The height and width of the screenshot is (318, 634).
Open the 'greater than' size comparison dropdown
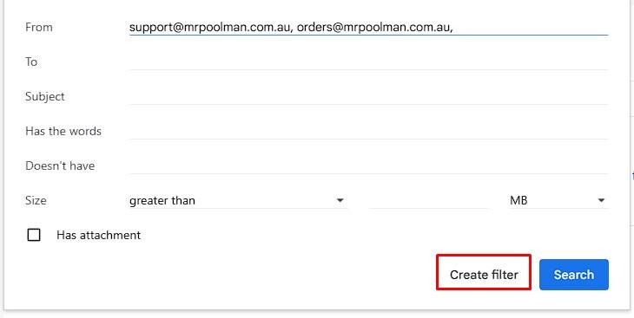(x=237, y=200)
